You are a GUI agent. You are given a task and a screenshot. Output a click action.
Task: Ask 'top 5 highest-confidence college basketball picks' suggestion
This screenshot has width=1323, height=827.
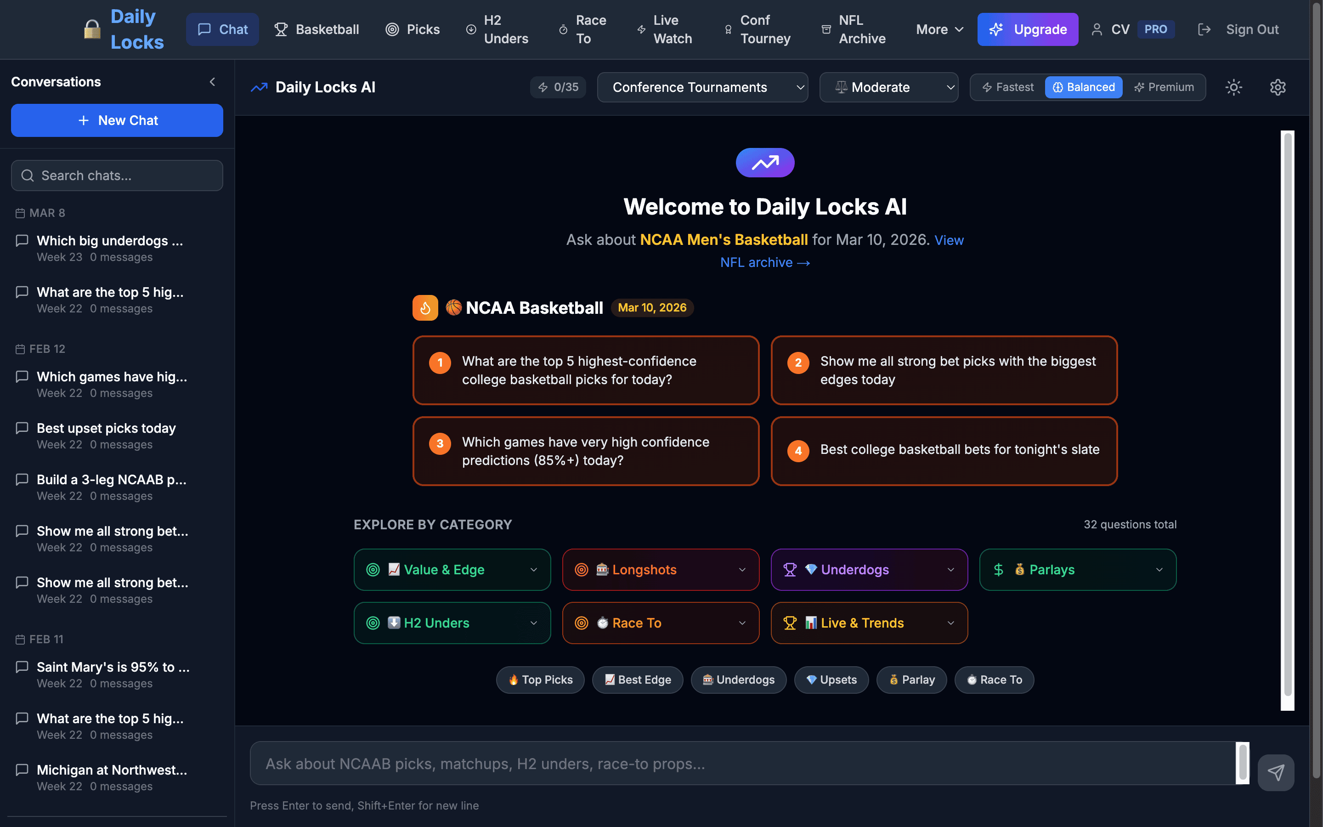tap(586, 370)
